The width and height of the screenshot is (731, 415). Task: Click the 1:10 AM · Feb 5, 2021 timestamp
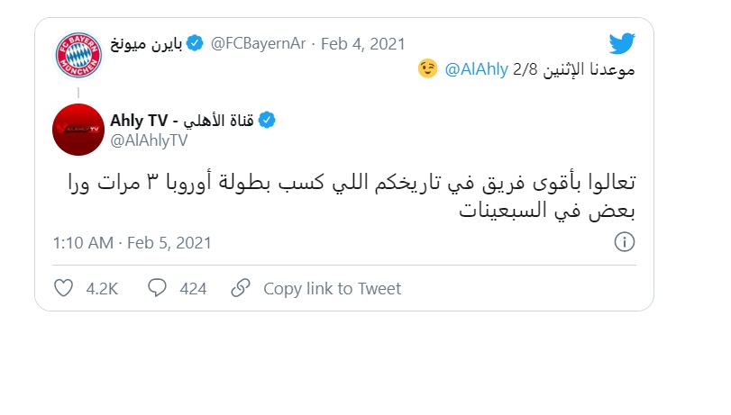132,242
